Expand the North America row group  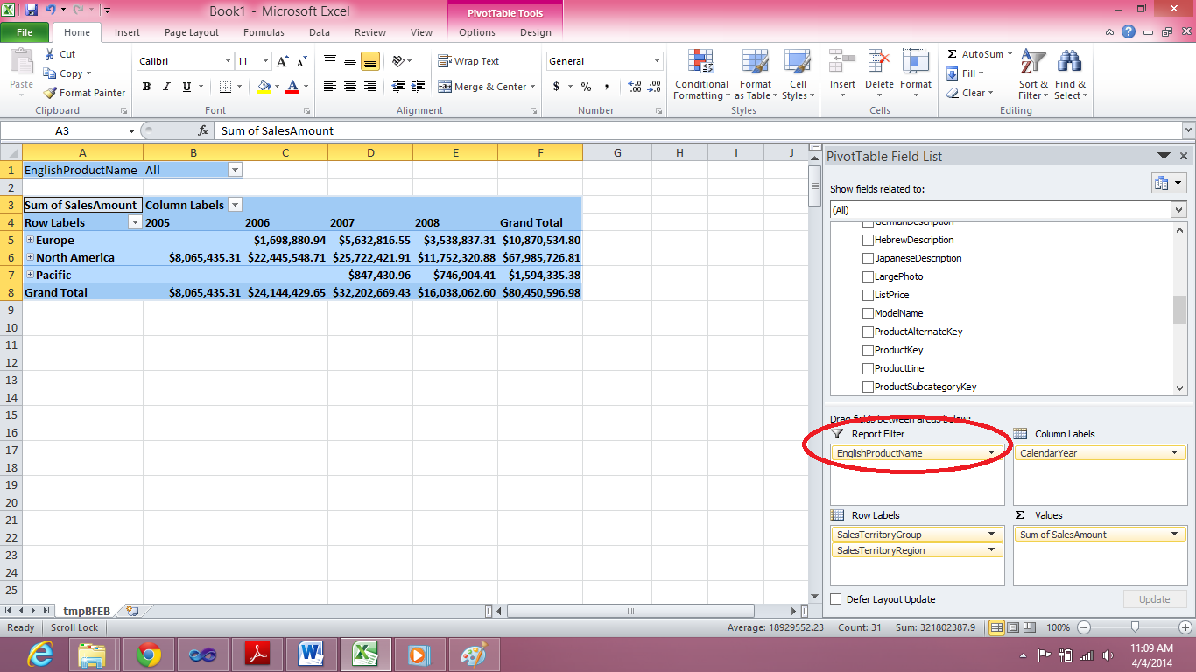point(31,257)
